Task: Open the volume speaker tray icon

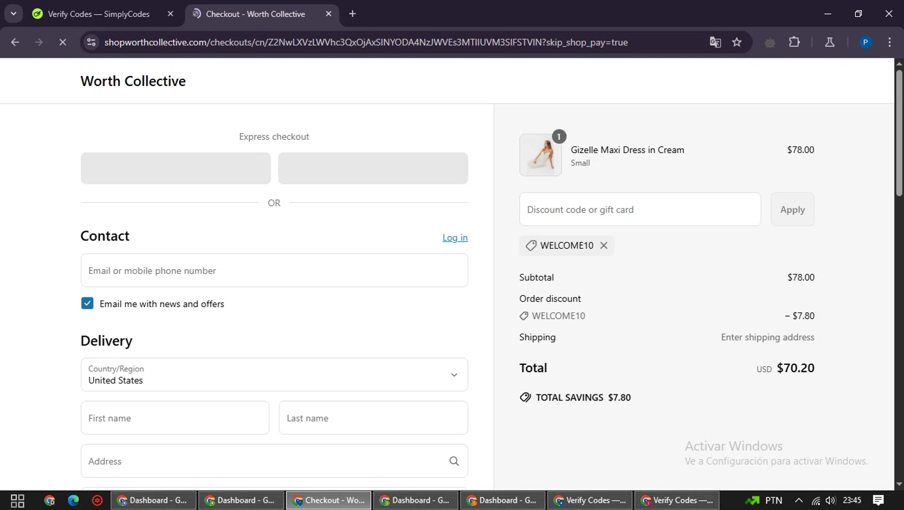Action: (x=831, y=500)
